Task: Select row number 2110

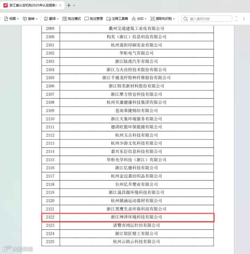Action: tap(50, 119)
